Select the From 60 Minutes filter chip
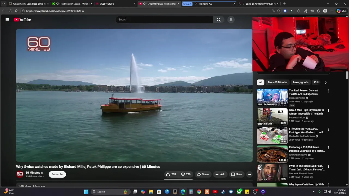The height and width of the screenshot is (196, 349). point(278,82)
